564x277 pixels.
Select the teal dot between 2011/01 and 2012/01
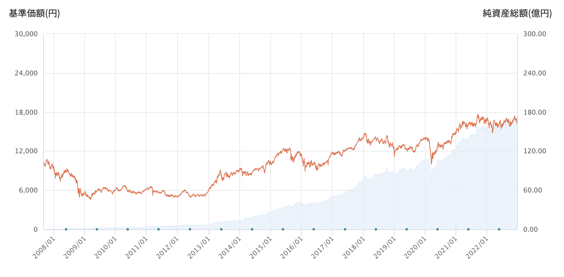tap(159, 229)
